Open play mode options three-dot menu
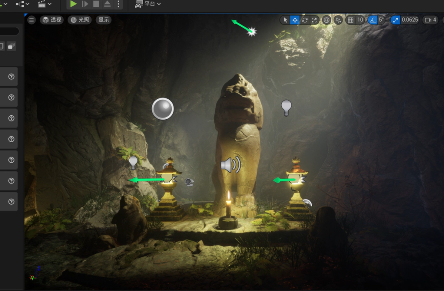The height and width of the screenshot is (291, 444). coord(118,3)
